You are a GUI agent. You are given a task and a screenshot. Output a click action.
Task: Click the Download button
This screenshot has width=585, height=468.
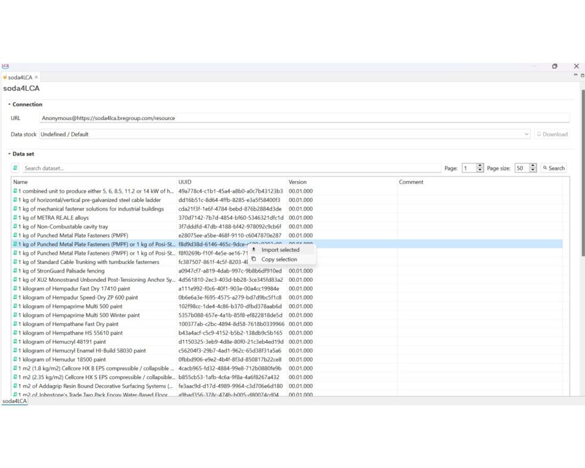coord(552,135)
